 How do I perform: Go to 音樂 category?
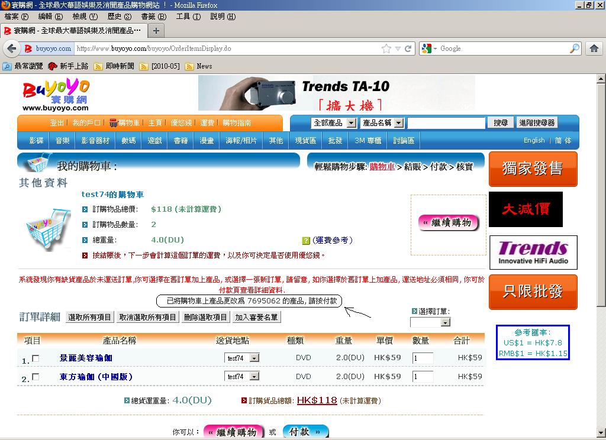click(x=62, y=141)
